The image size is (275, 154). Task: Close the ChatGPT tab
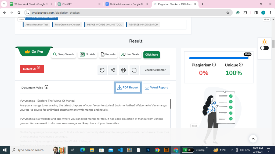[x=99, y=4]
